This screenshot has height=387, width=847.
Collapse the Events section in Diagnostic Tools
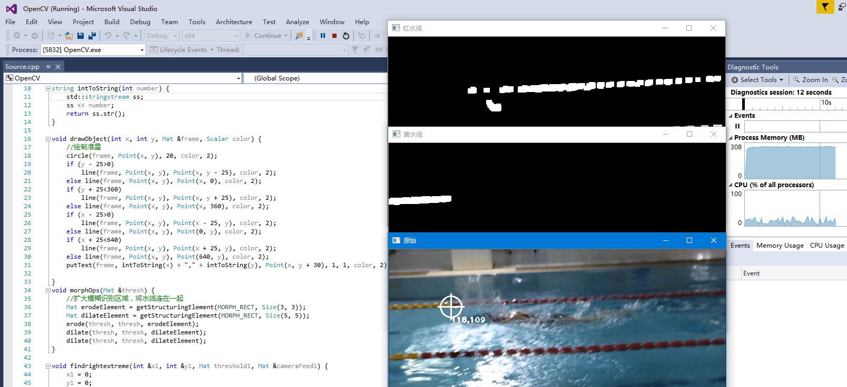(x=731, y=116)
